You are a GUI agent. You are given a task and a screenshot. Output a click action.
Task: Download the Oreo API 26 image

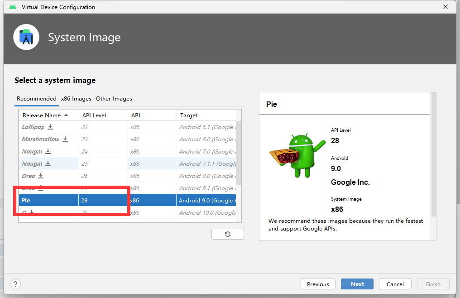(41, 176)
